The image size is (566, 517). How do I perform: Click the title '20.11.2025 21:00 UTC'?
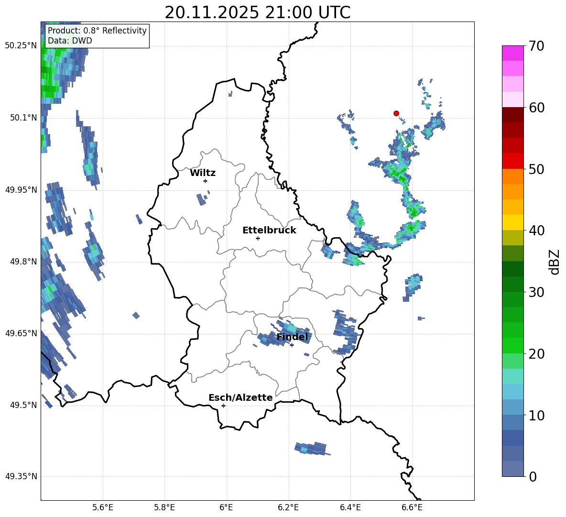click(257, 12)
